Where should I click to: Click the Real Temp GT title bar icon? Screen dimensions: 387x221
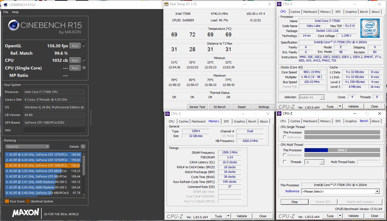coord(166,4)
